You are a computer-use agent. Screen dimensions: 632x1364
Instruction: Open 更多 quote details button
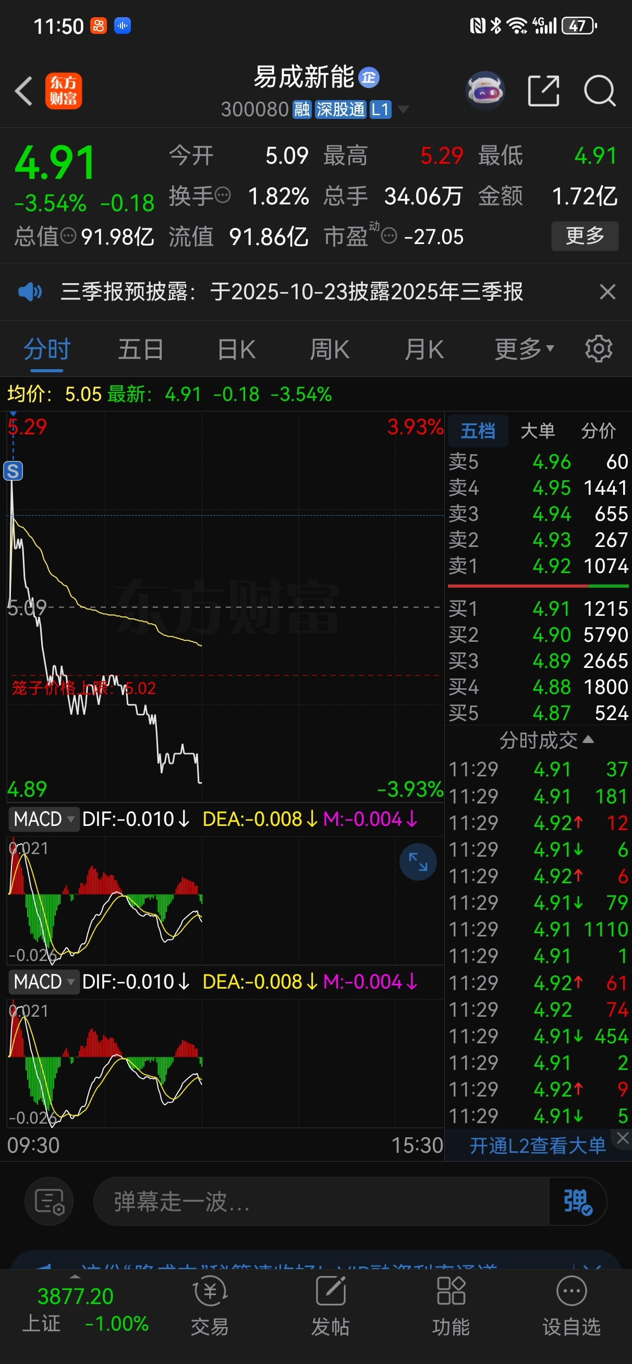click(x=585, y=236)
